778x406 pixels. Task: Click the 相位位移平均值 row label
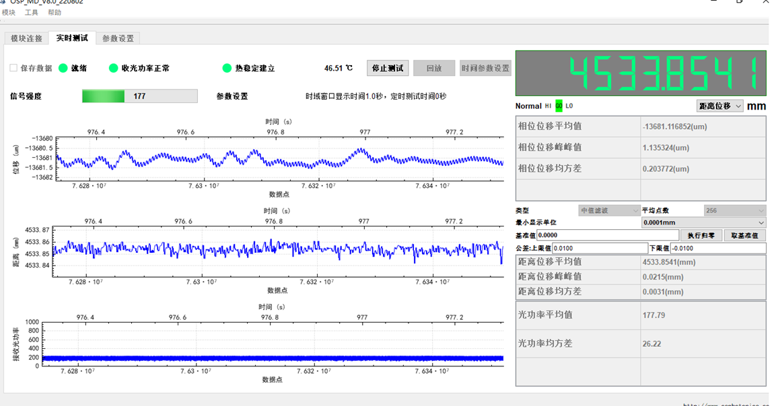[550, 126]
